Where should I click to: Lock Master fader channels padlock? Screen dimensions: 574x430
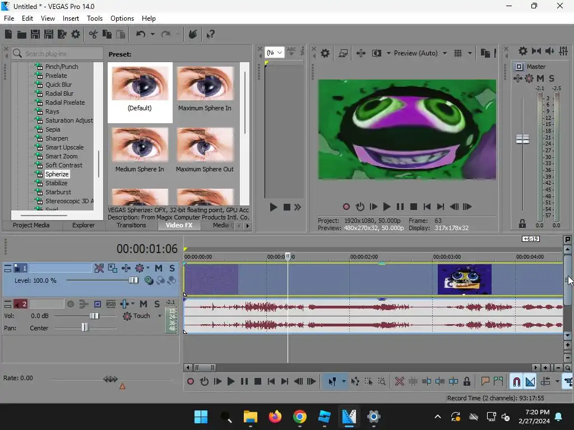tap(522, 224)
